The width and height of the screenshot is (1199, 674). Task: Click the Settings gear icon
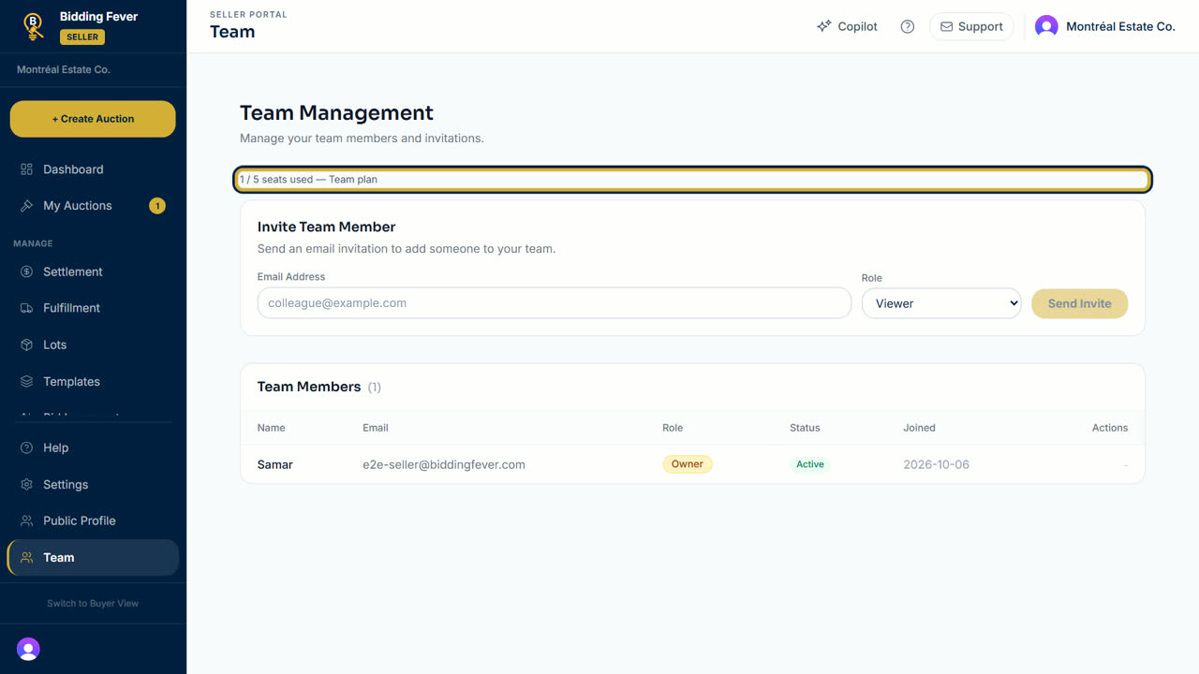pos(26,485)
